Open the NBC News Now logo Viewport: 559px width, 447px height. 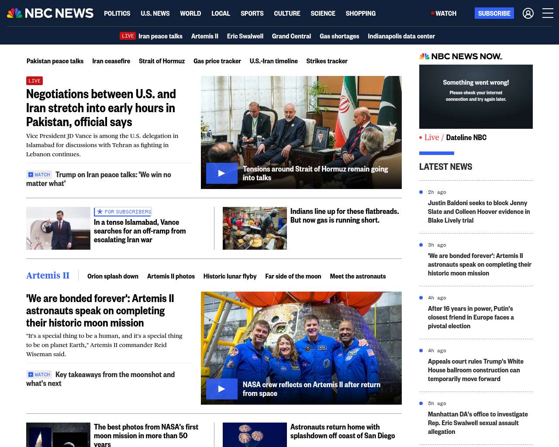point(460,56)
